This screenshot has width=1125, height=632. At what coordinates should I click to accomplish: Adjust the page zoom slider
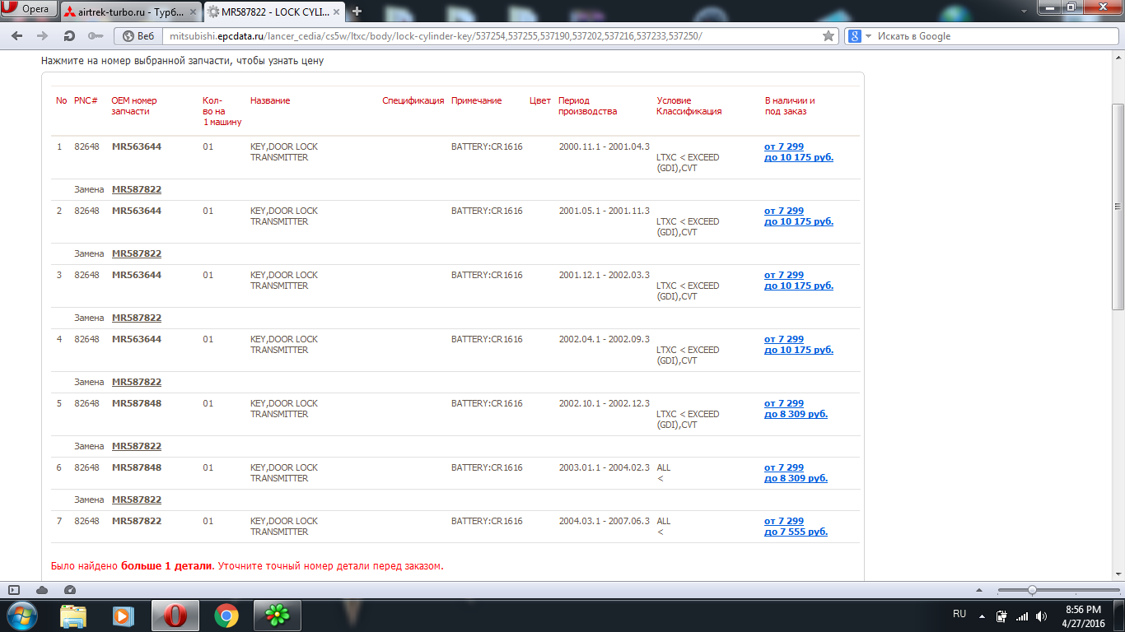[1032, 590]
